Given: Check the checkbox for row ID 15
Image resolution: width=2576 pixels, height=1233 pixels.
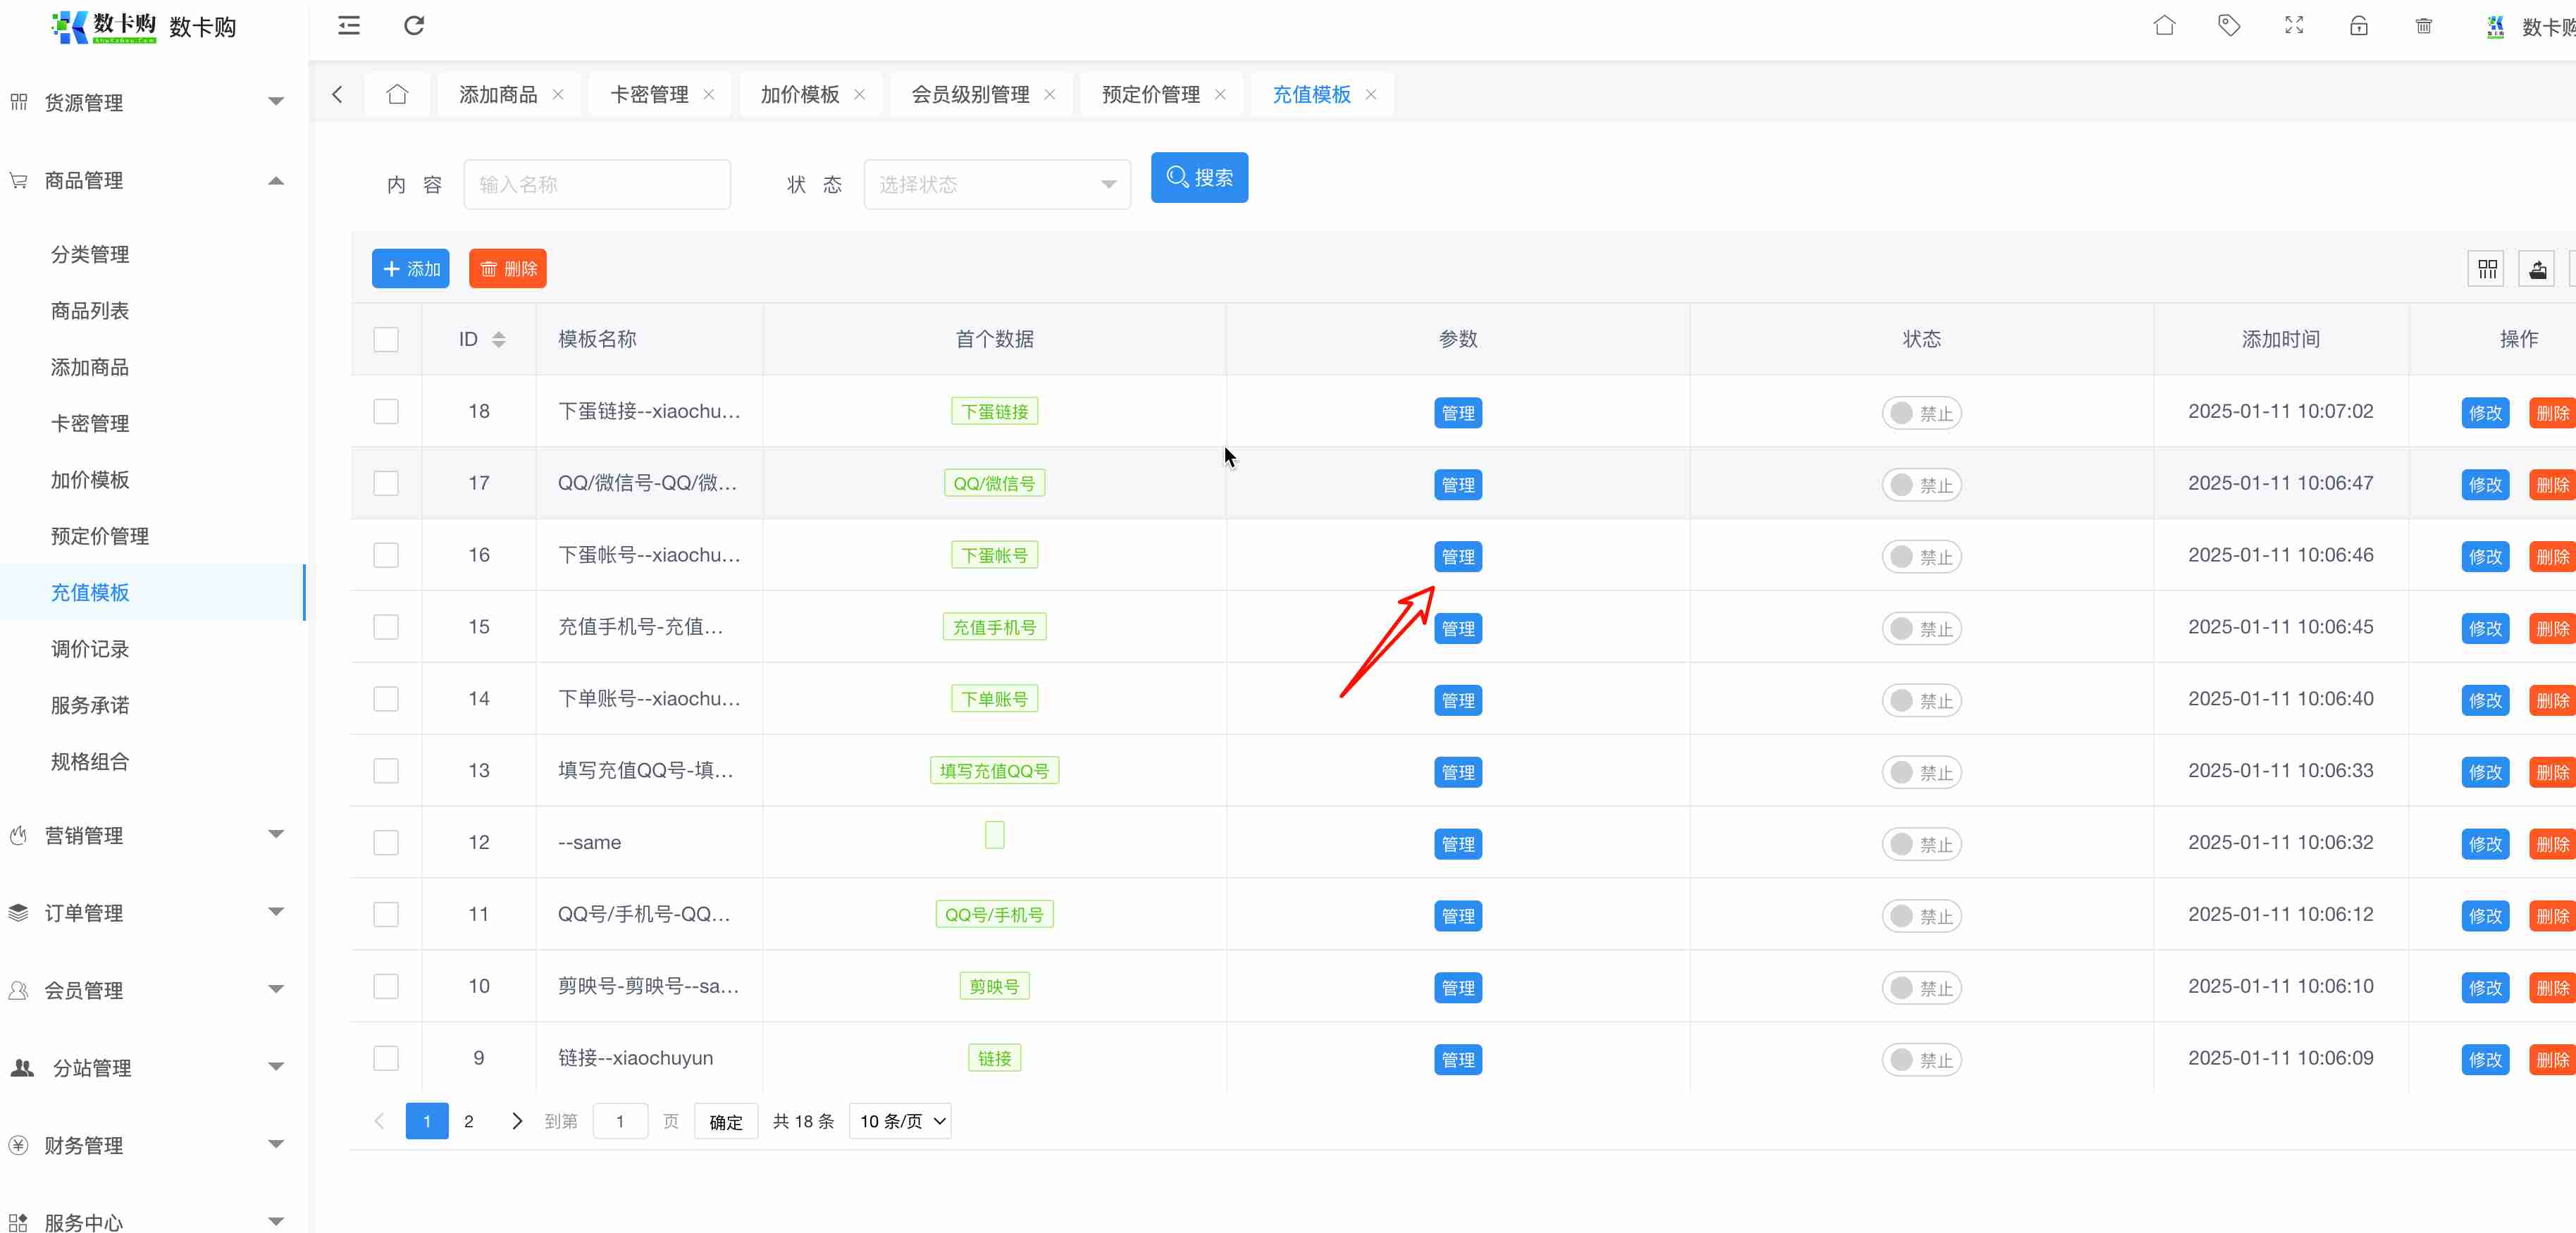Looking at the screenshot, I should 386,627.
